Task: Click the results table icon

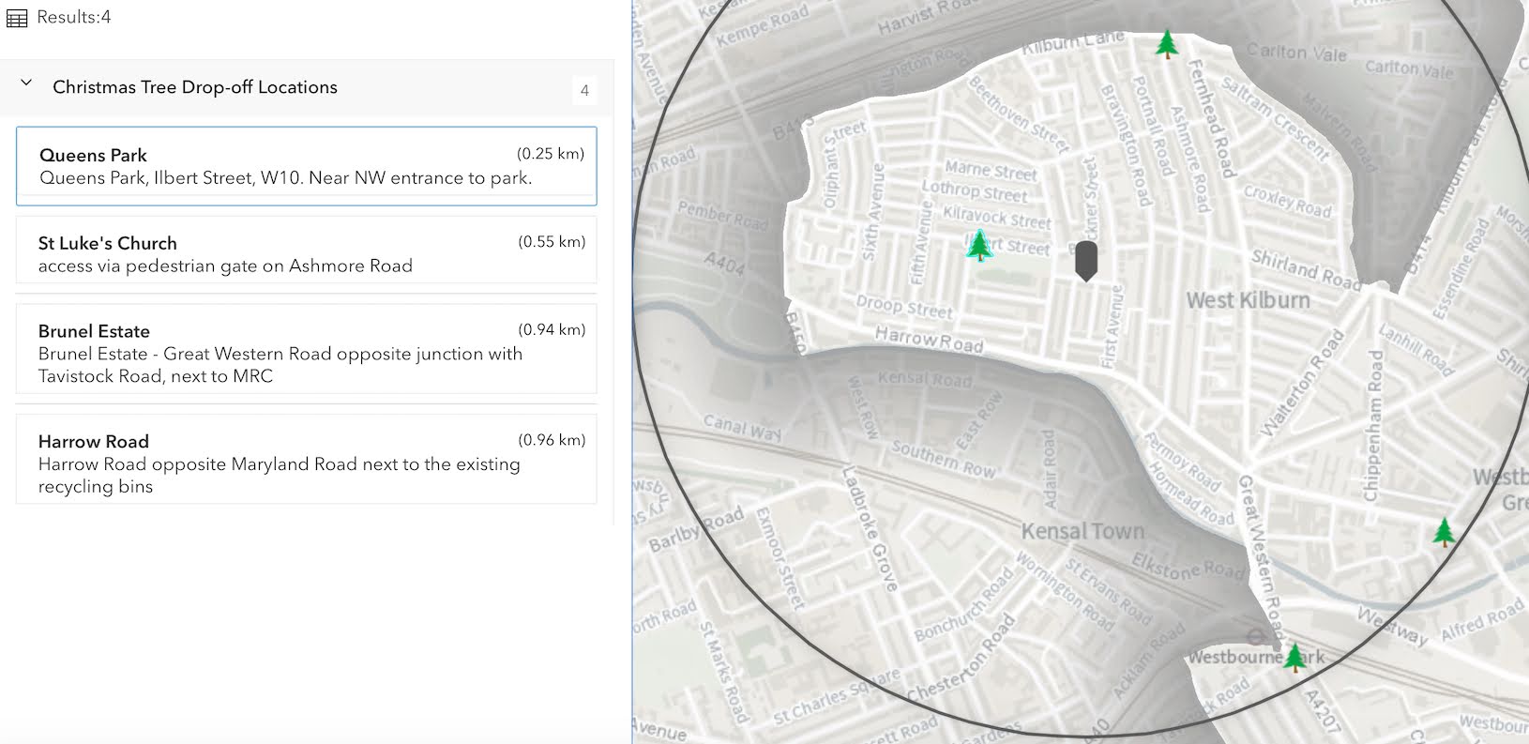Action: pos(17,18)
